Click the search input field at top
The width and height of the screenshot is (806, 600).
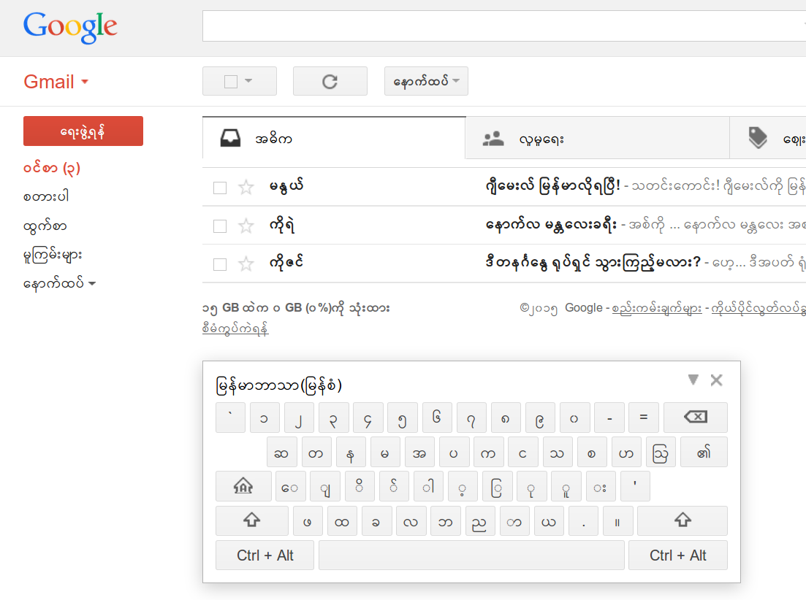point(504,26)
